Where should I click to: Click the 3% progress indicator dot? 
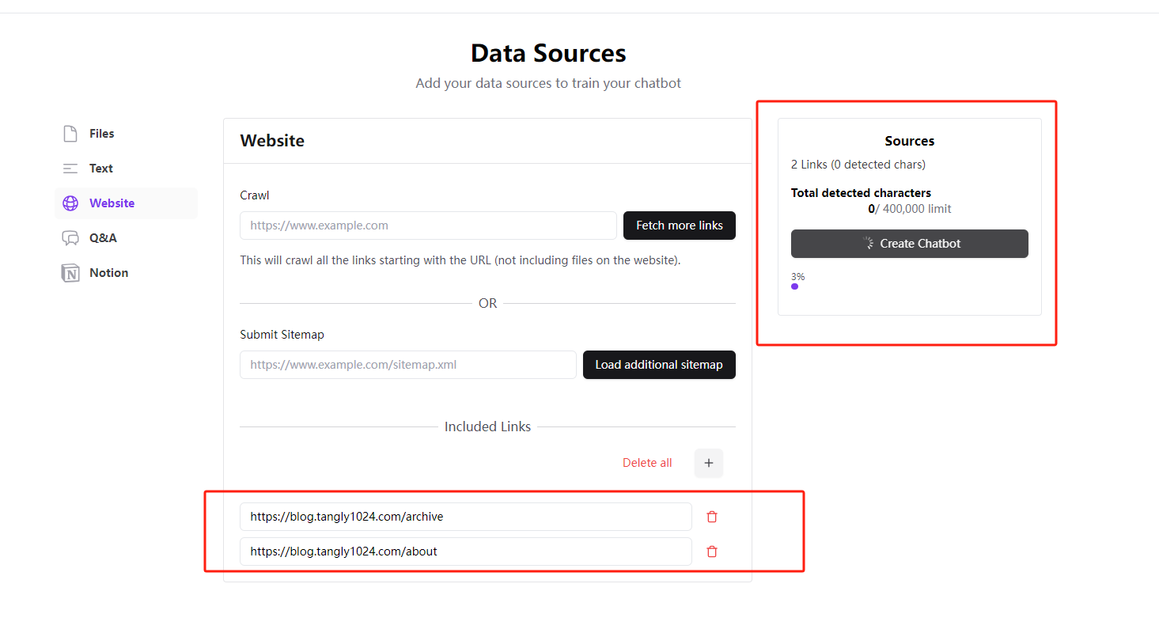(794, 286)
